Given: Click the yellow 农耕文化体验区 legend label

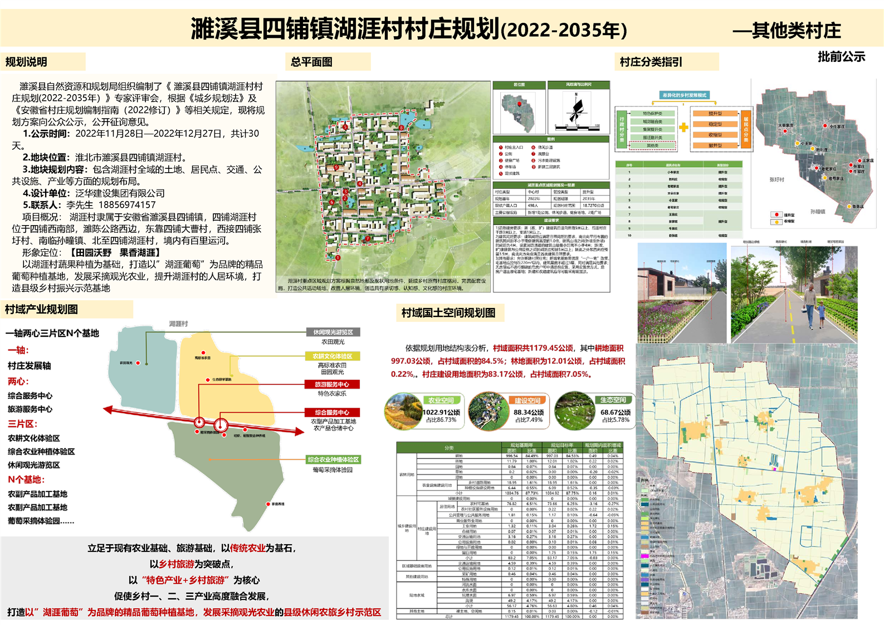Looking at the screenshot, I should tap(333, 356).
